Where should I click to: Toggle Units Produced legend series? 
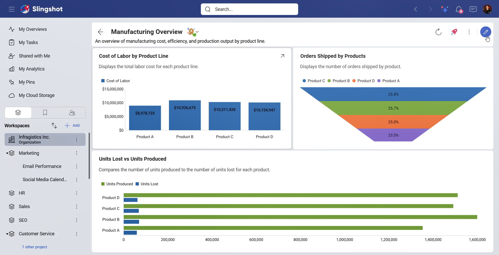(x=117, y=184)
